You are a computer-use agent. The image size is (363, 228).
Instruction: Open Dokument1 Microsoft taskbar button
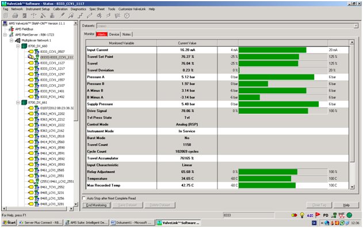132,223
